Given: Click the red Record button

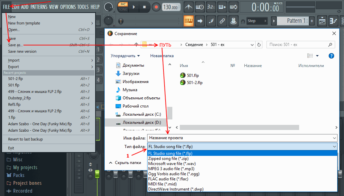Looking at the screenshot, I should 156,7.
